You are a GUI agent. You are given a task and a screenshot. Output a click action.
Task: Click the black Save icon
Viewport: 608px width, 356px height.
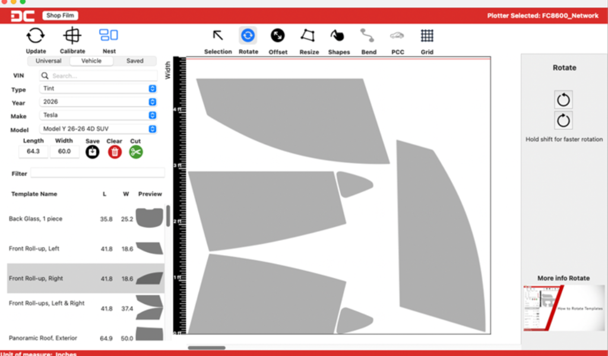[x=92, y=152]
